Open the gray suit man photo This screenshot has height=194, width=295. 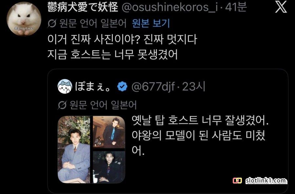coord(74,149)
